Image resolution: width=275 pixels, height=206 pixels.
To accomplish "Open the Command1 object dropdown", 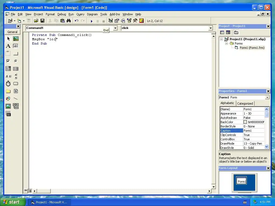I will (x=115, y=28).
